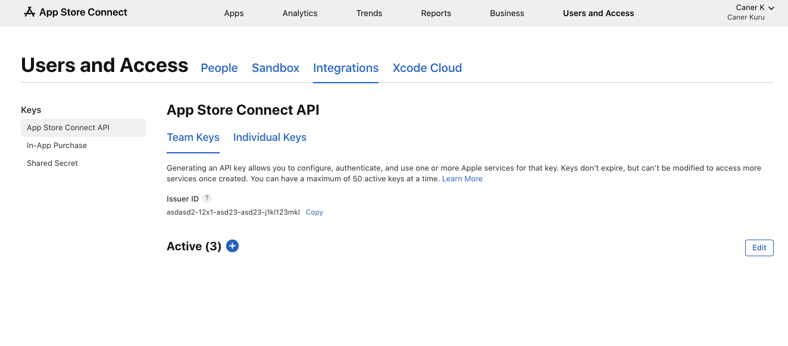The width and height of the screenshot is (788, 346).
Task: Copy the Issuer ID
Action: point(314,212)
